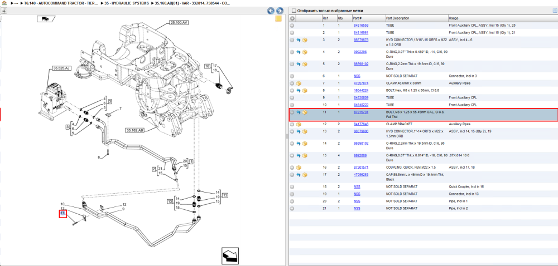Click diagram reference label 25.100.AV
The width and height of the screenshot is (558, 266).
(x=179, y=22)
